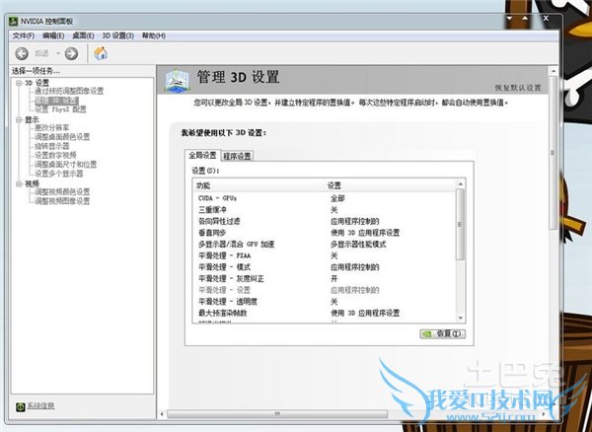The height and width of the screenshot is (432, 592).
Task: Click the Back arrow navigation icon
Action: [x=22, y=53]
